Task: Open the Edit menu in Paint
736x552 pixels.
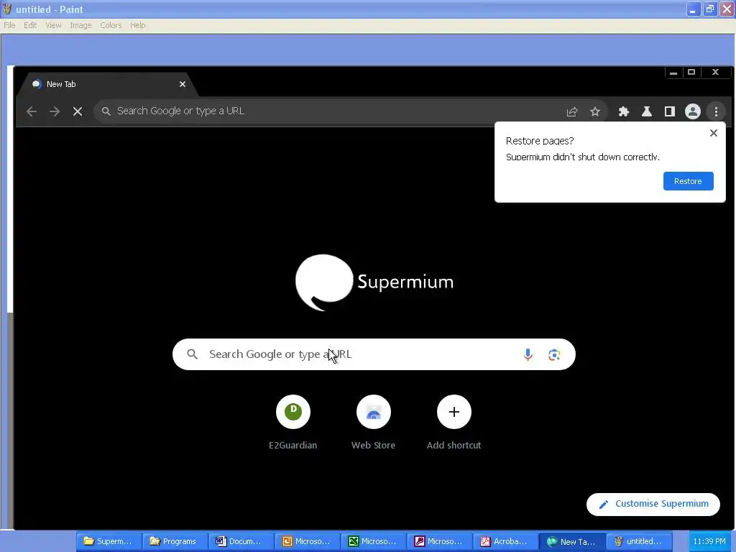Action: [30, 25]
